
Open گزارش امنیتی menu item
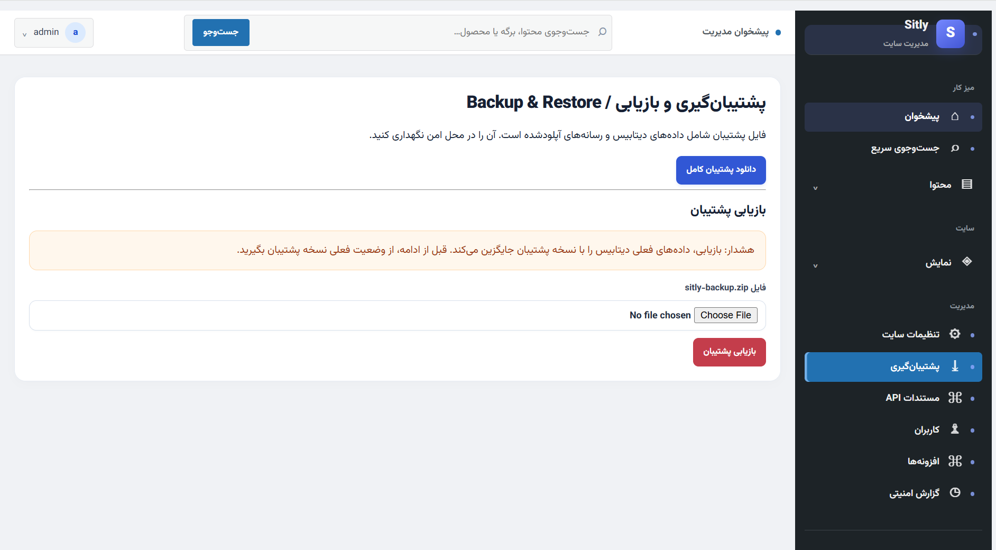[893, 493]
